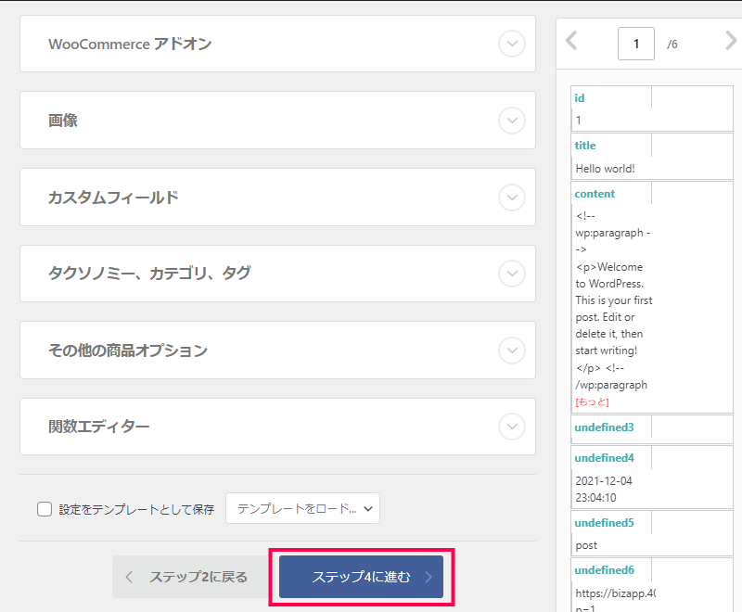The width and height of the screenshot is (742, 612).
Task: Select the undefined6 field tag
Action: tap(604, 570)
